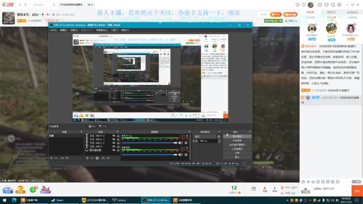Open OBS Edit menu

64,30
